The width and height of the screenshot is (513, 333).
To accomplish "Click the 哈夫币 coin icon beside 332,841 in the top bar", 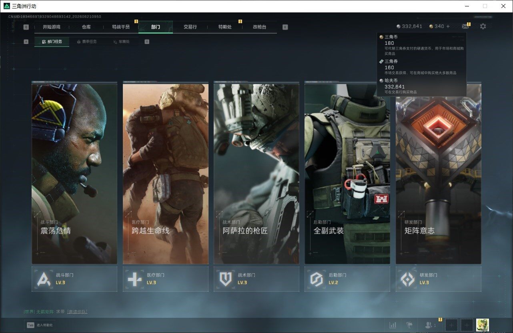I will click(x=398, y=26).
